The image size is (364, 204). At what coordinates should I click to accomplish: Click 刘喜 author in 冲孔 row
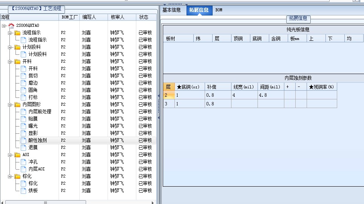86,162
